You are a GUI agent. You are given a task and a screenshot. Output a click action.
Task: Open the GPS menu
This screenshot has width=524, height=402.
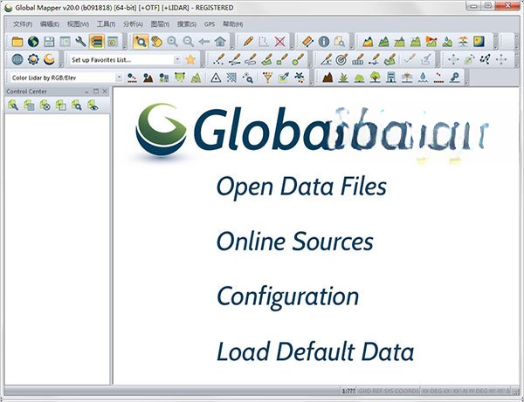click(x=210, y=24)
